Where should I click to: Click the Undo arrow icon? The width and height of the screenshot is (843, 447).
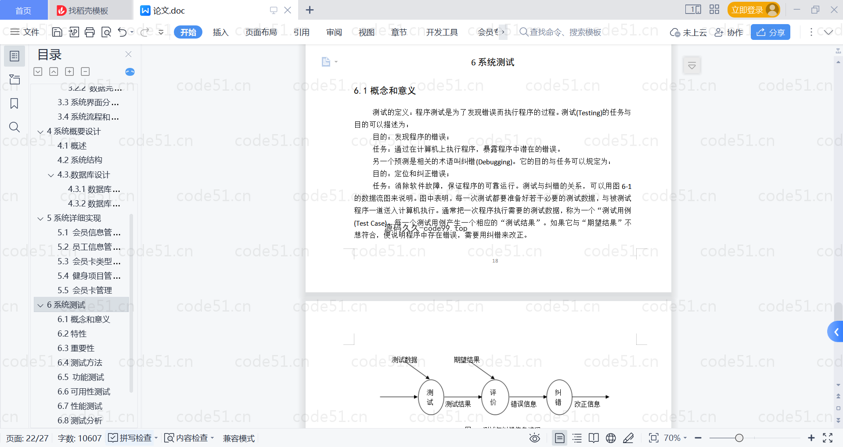pyautogui.click(x=122, y=32)
